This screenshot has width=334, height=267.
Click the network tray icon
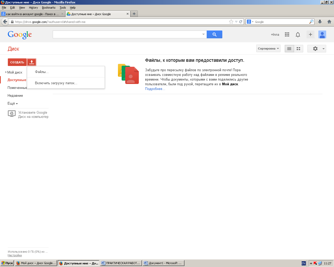[x=320, y=263]
